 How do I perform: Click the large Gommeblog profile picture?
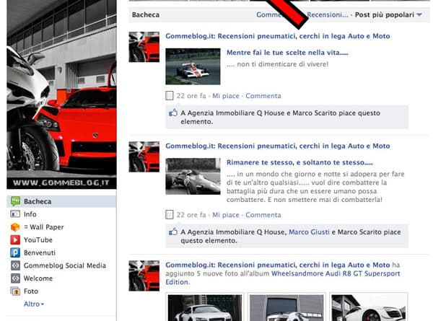61,94
